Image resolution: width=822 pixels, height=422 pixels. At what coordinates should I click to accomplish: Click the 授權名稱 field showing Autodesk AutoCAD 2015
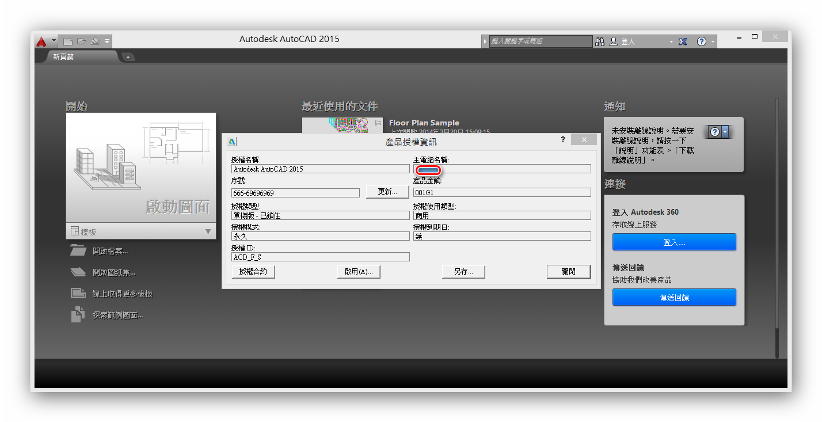point(321,169)
